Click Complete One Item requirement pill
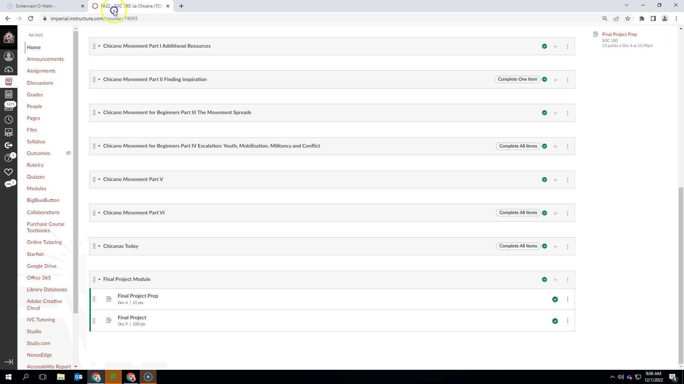 click(x=517, y=79)
